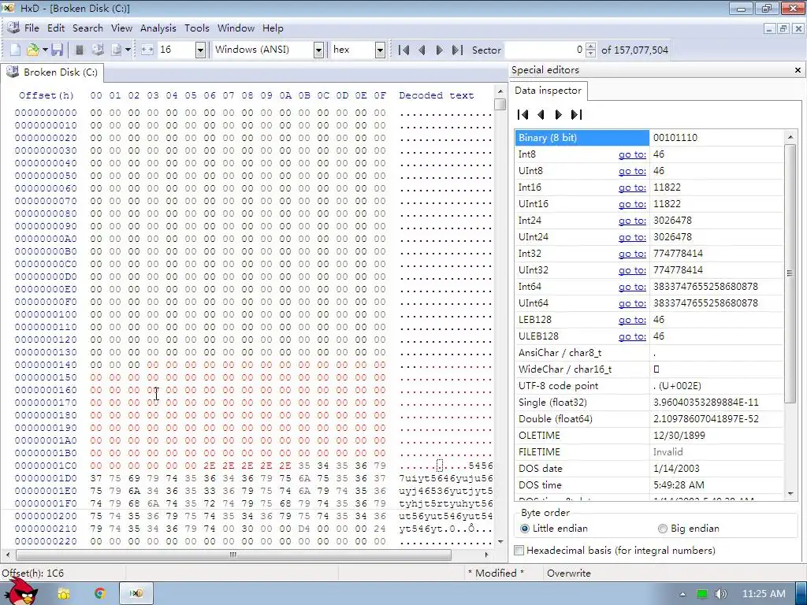This screenshot has height=605, width=807.
Task: Click the Single (float32) row
Action: tap(649, 403)
